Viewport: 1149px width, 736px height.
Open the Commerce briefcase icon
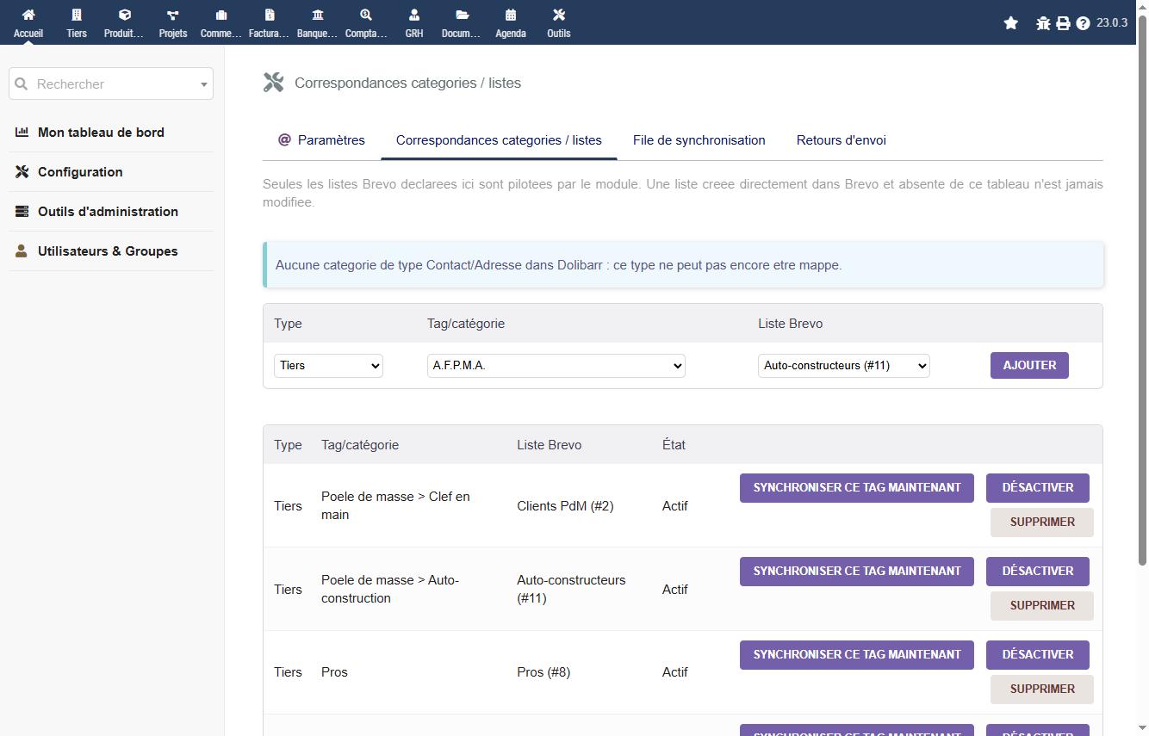(221, 15)
